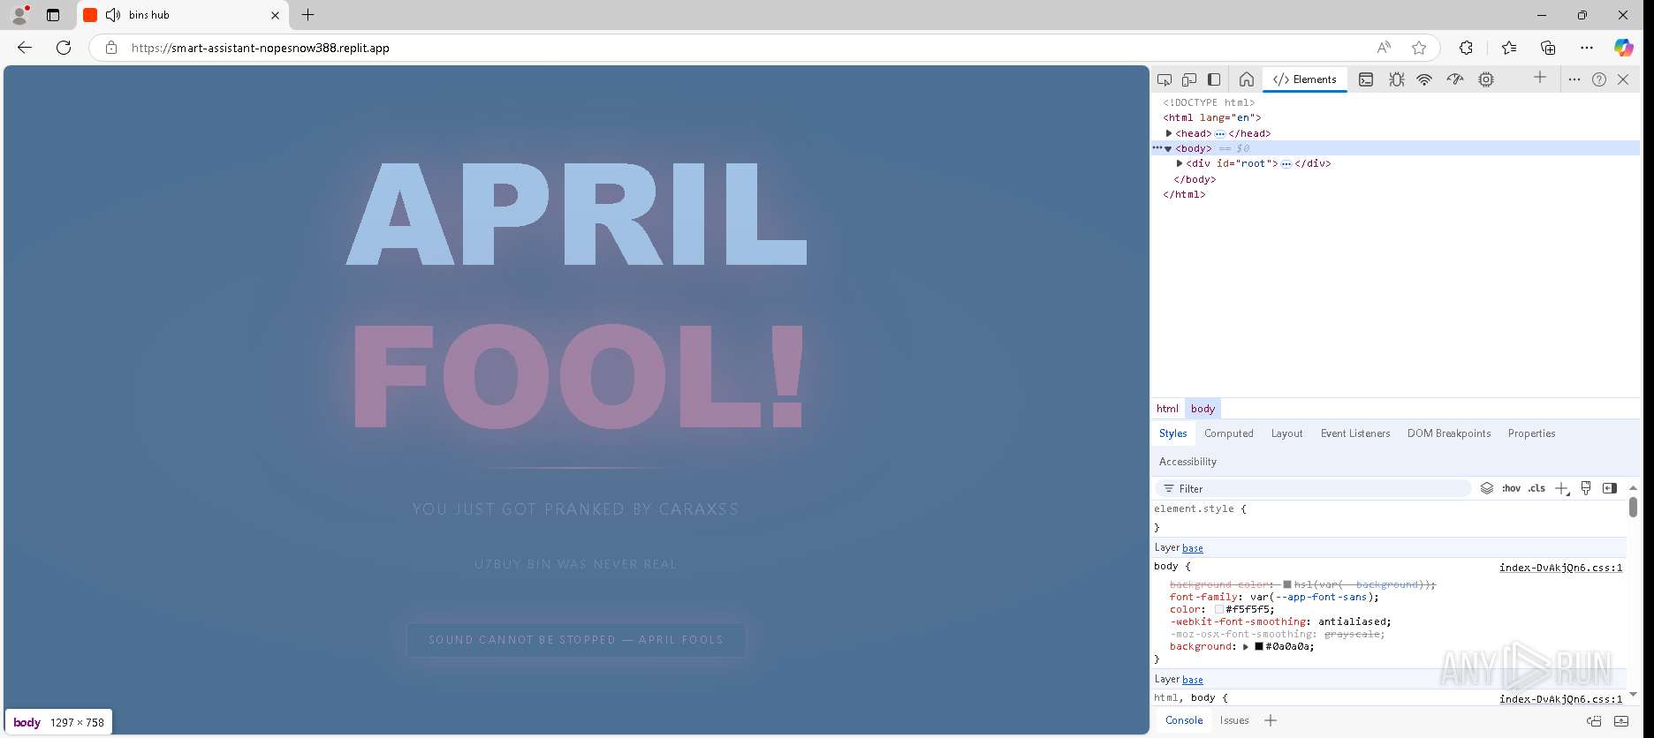Open the DOM Breakpoints tab
Viewport: 1654px width, 738px height.
pyautogui.click(x=1449, y=433)
